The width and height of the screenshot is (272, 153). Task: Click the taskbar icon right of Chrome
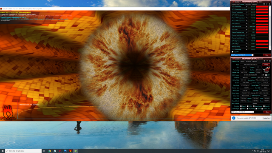point(55,151)
